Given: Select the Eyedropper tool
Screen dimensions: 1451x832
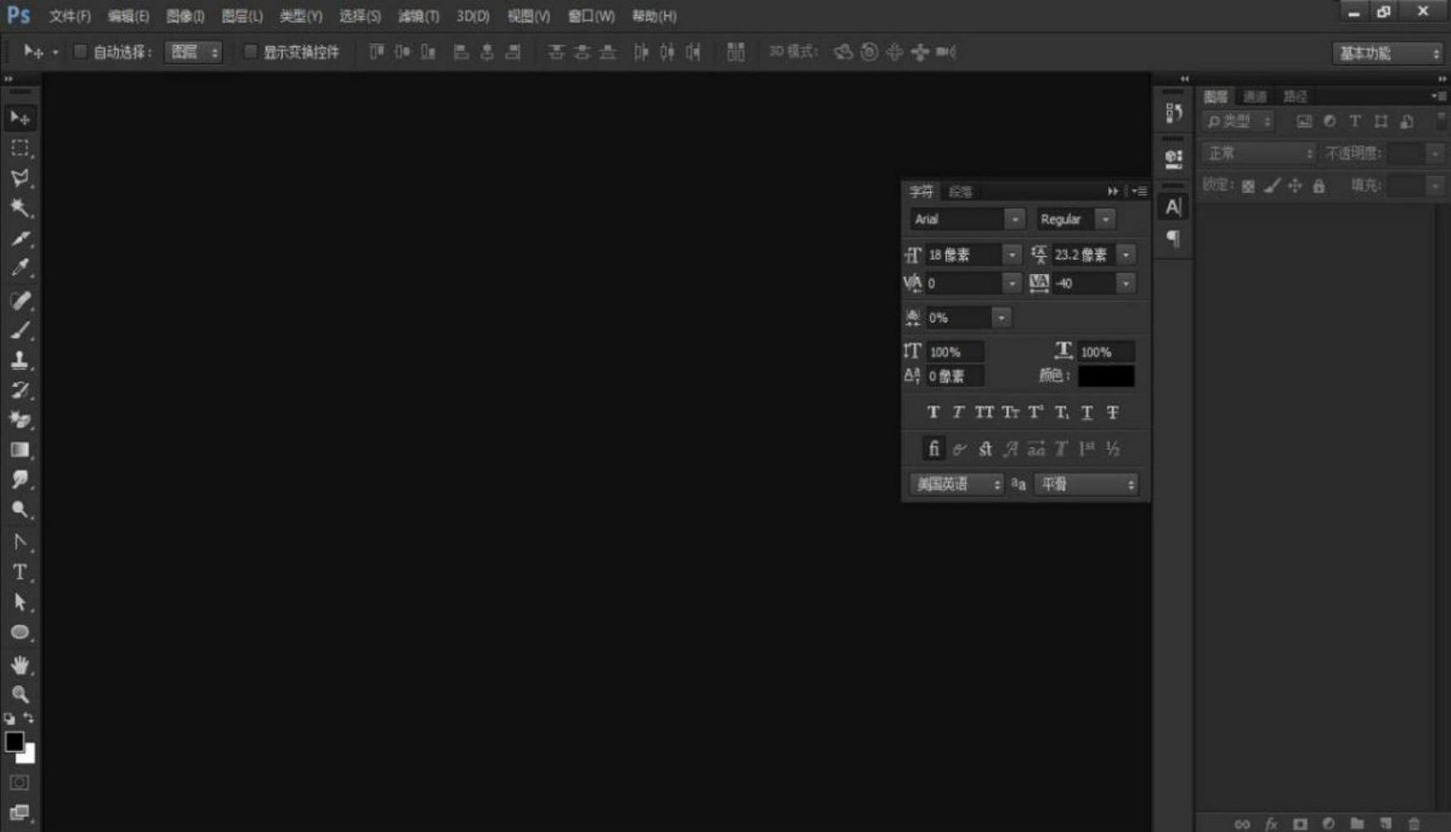Looking at the screenshot, I should (20, 267).
